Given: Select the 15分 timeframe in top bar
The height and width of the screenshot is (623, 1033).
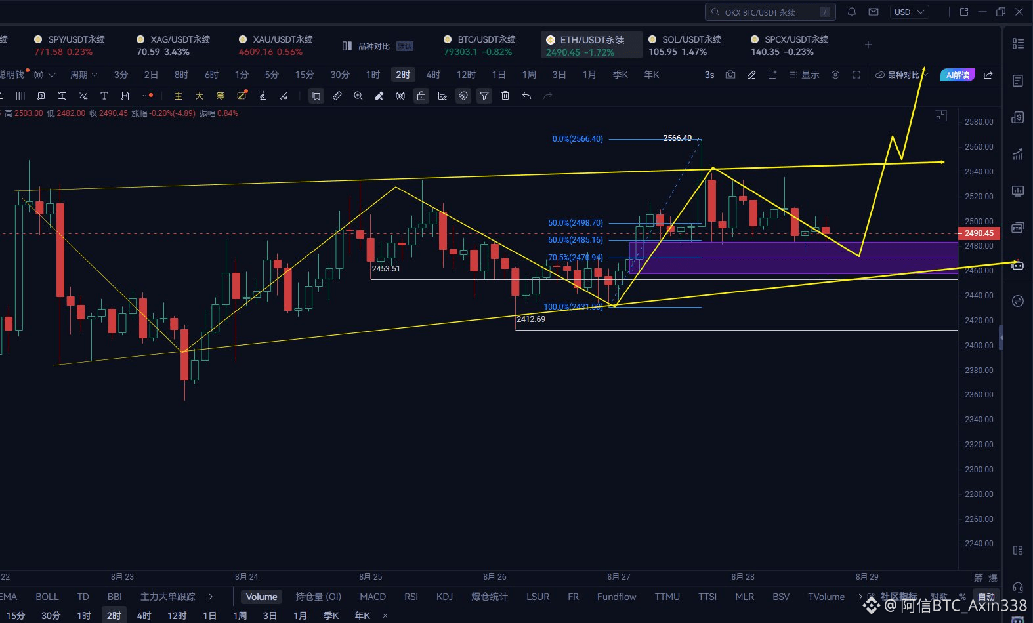Looking at the screenshot, I should click(x=305, y=75).
